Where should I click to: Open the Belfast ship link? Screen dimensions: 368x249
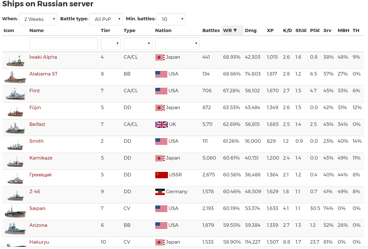click(x=37, y=124)
